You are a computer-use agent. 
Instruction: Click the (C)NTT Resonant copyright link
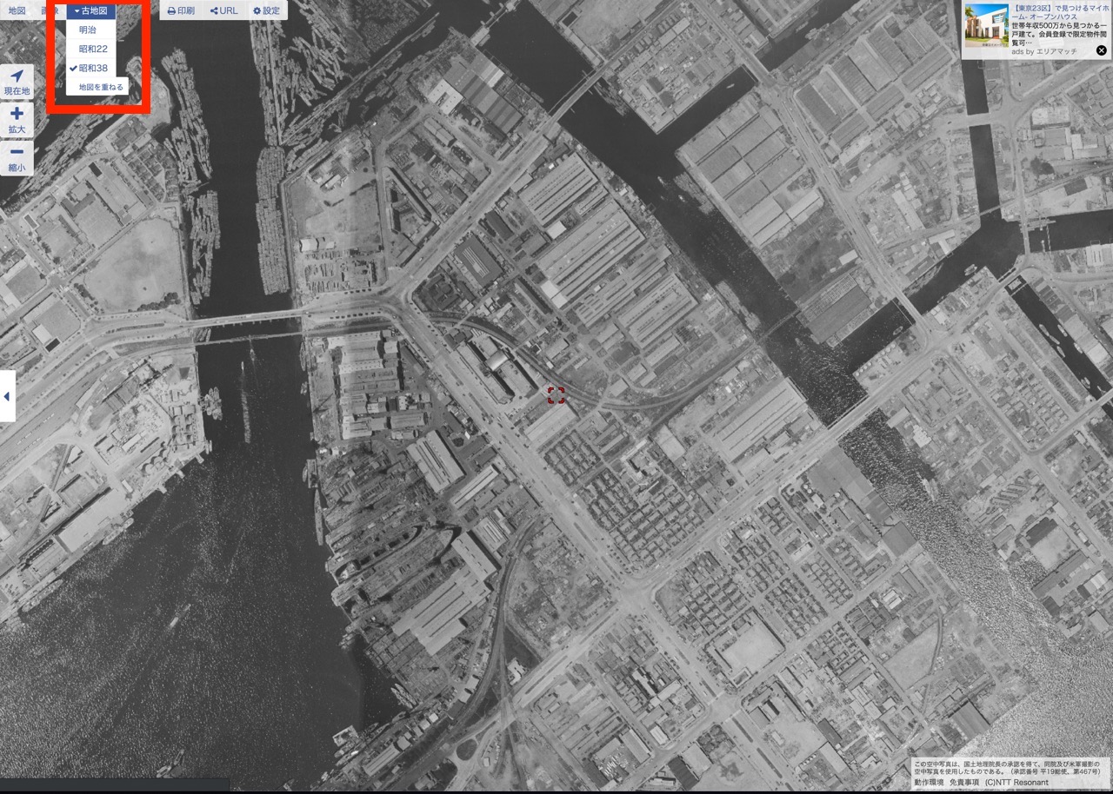(1016, 783)
